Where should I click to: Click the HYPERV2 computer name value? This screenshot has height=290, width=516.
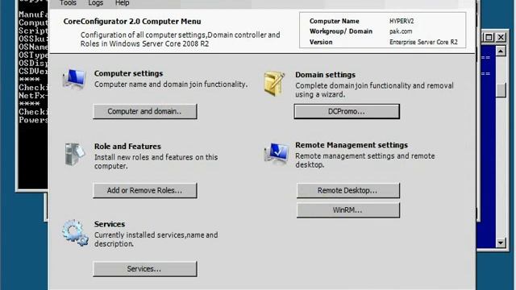(402, 21)
